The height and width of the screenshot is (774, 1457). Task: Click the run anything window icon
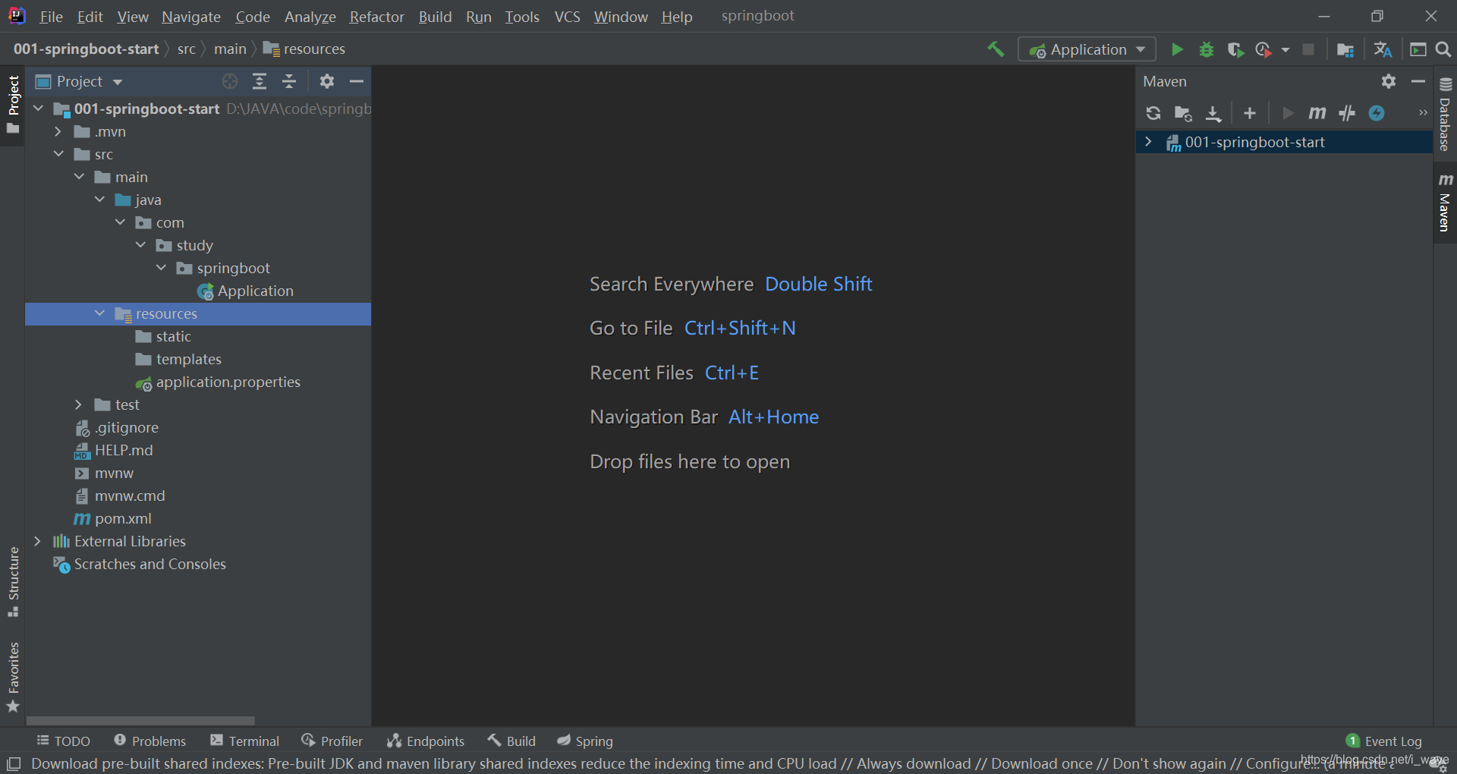[1418, 49]
